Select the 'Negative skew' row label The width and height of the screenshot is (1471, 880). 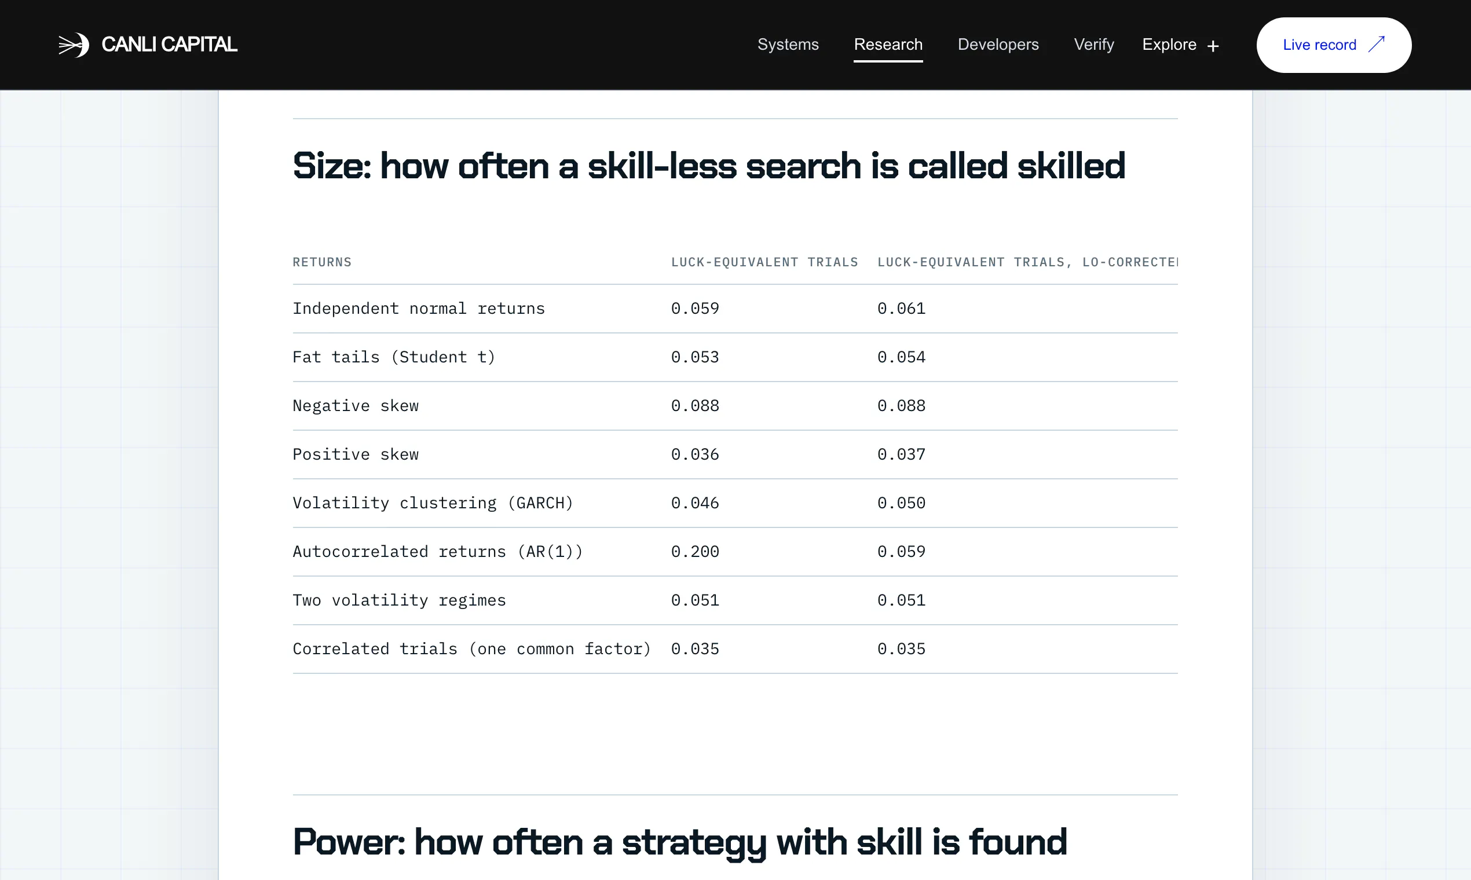[355, 406]
